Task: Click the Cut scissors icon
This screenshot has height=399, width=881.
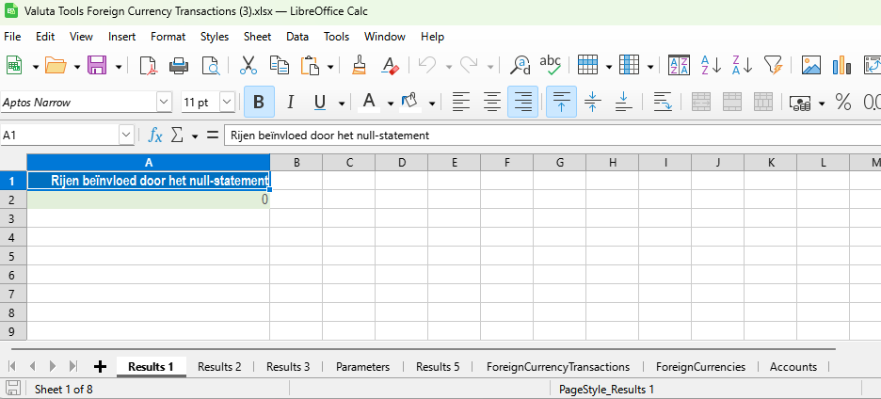Action: [248, 65]
